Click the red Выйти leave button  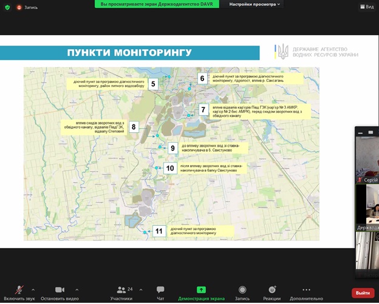coord(363,292)
